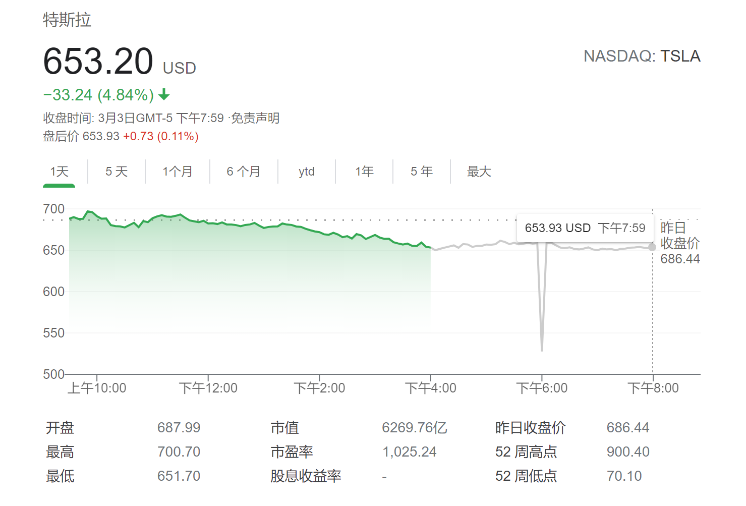Image resolution: width=746 pixels, height=506 pixels.
Task: Display the 最大 full history chart
Action: click(479, 172)
